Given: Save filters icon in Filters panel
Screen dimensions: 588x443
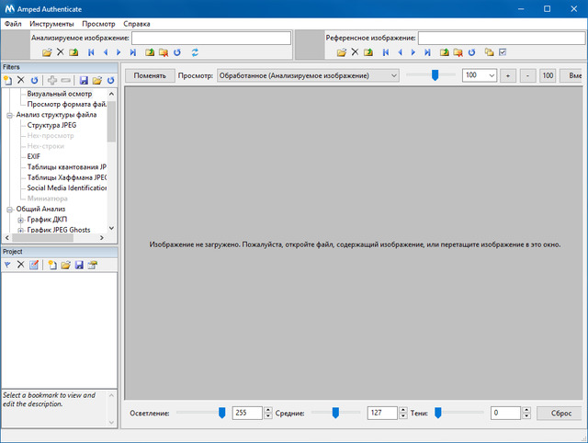Looking at the screenshot, I should (x=84, y=81).
